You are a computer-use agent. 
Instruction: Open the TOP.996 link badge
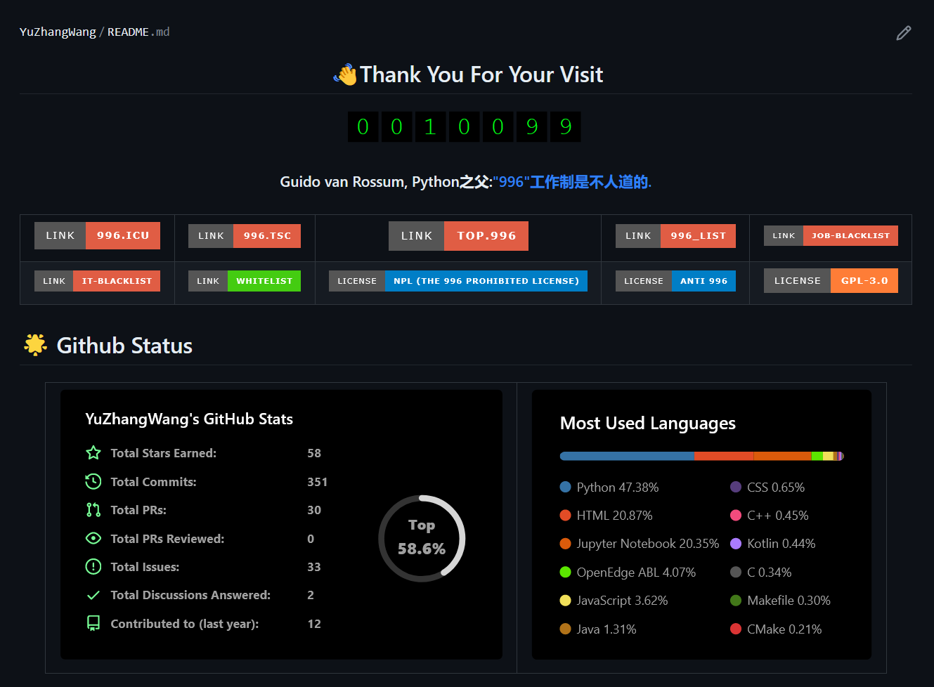[458, 236]
